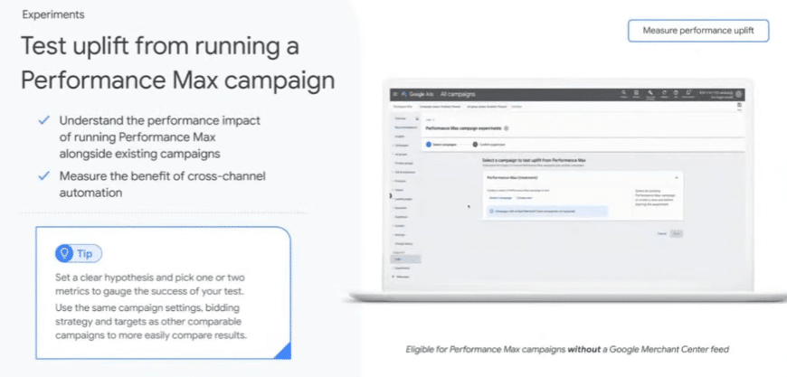Open the Google Ads hamburger menu

pyautogui.click(x=395, y=94)
